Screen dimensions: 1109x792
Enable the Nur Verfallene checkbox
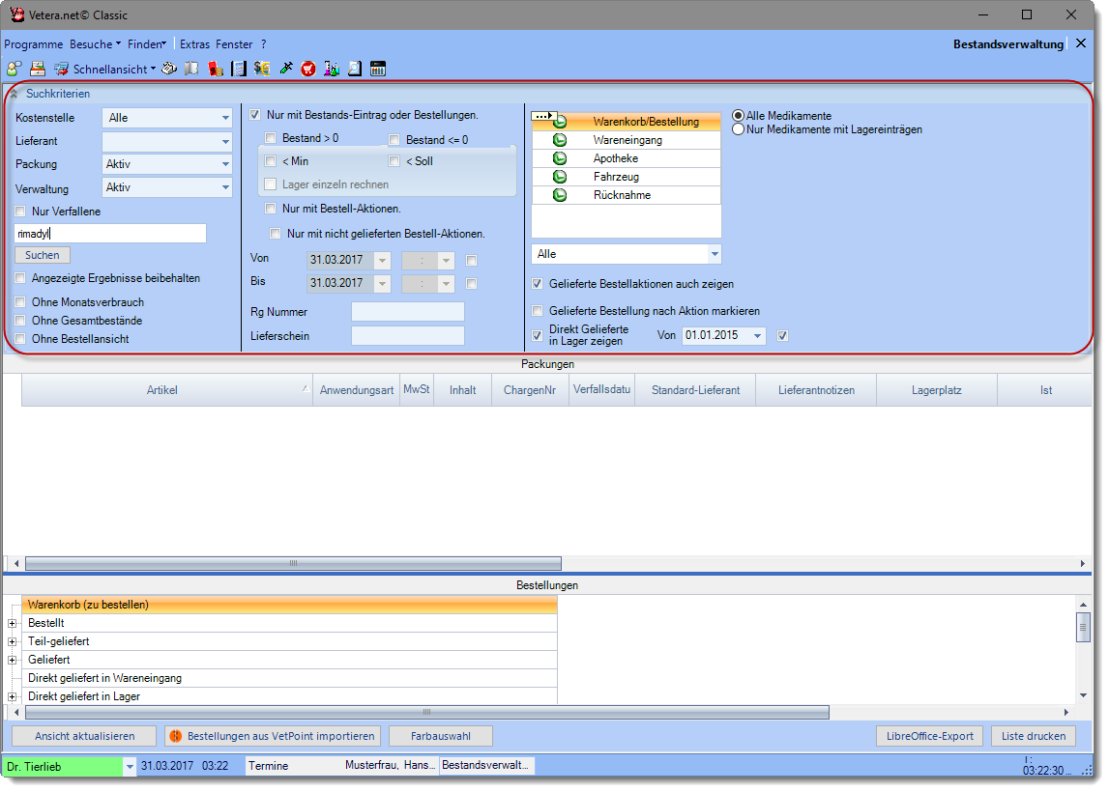(21, 212)
